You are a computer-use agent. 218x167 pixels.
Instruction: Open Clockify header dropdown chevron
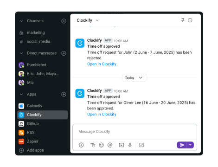tap(97, 20)
